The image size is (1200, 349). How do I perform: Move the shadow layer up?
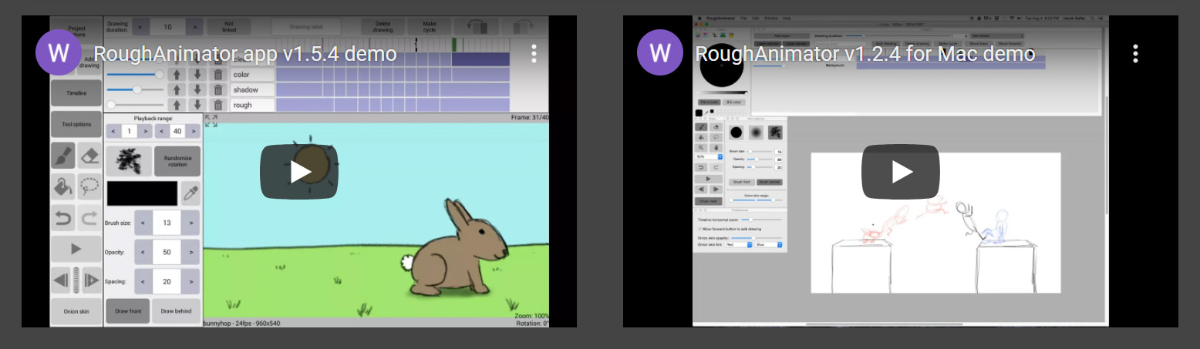(x=177, y=89)
